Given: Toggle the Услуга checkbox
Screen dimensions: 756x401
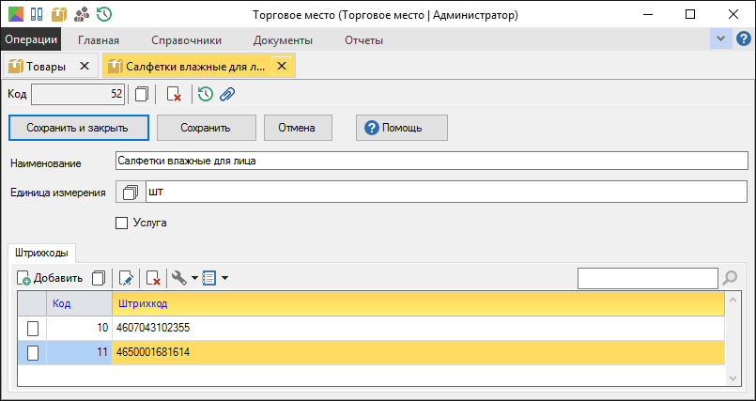Looking at the screenshot, I should [121, 223].
